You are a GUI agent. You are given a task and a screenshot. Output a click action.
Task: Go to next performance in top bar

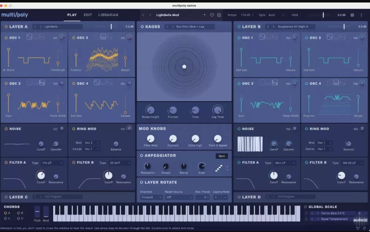pos(150,15)
